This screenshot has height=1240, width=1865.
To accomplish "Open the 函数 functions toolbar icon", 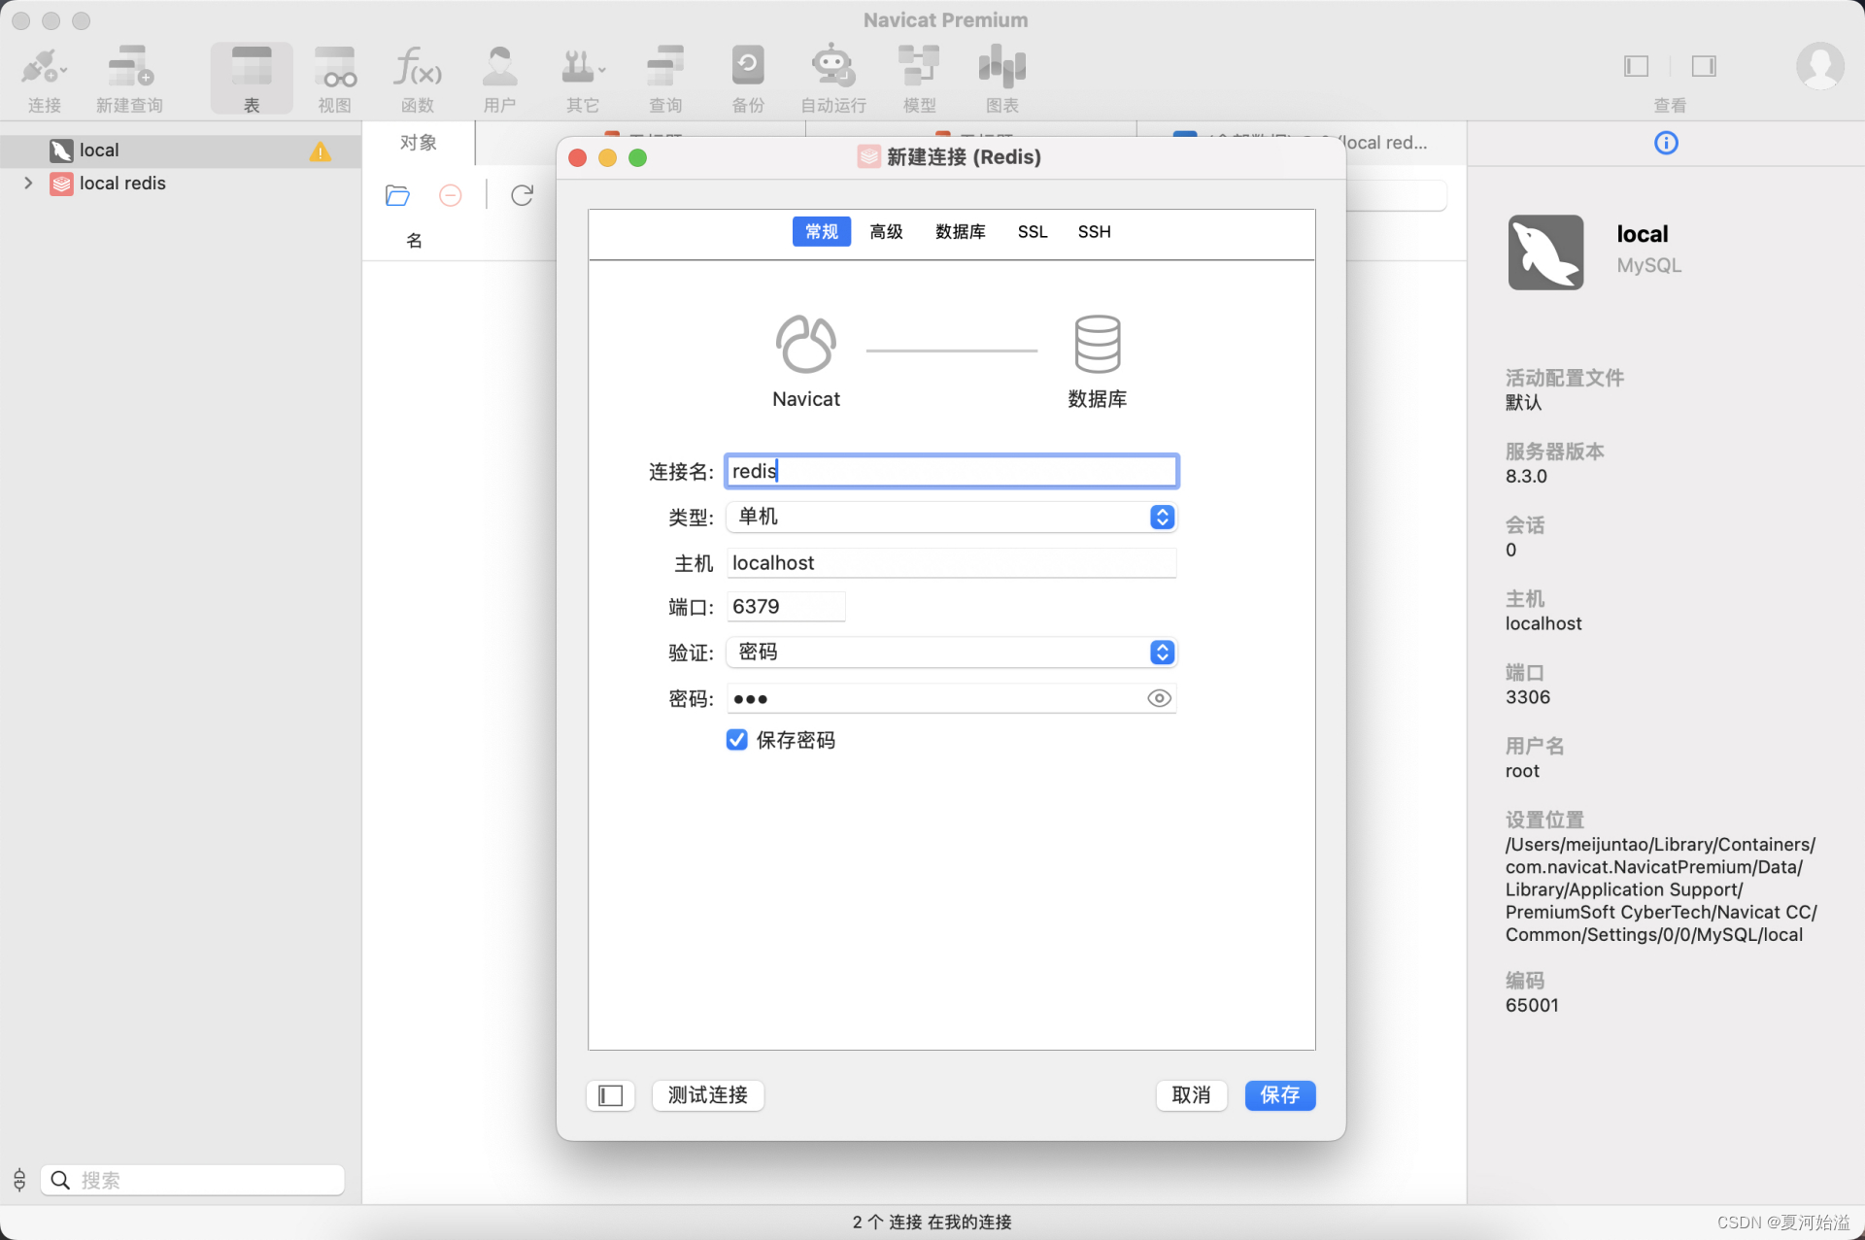I will pos(418,79).
